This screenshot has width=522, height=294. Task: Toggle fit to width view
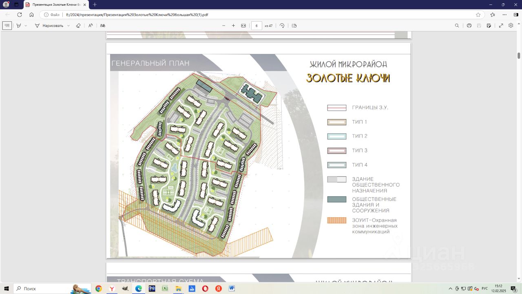(x=243, y=25)
